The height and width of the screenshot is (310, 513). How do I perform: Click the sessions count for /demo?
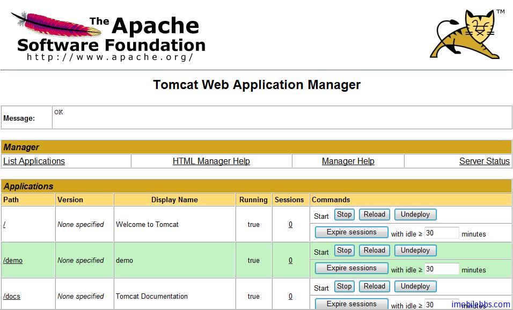point(290,260)
